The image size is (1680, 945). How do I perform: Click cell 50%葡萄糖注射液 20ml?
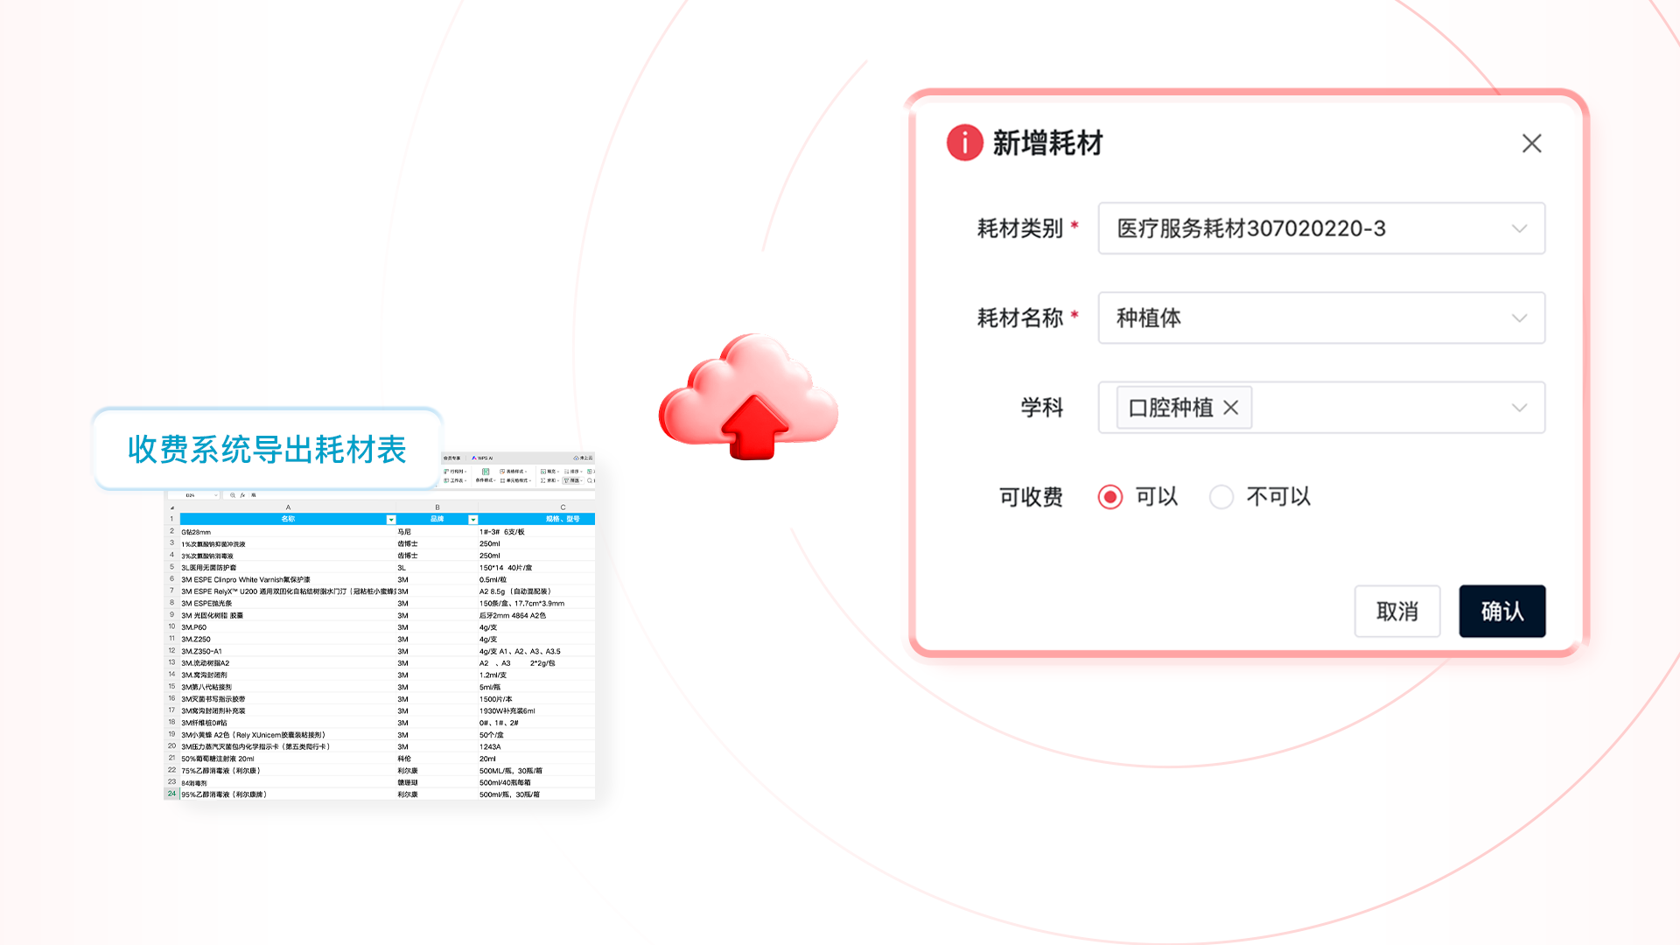288,759
